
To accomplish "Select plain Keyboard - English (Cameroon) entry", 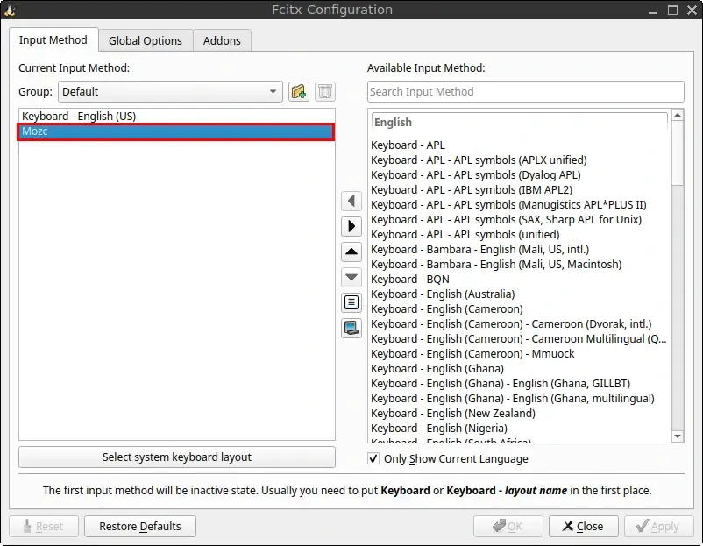I will pos(519,308).
